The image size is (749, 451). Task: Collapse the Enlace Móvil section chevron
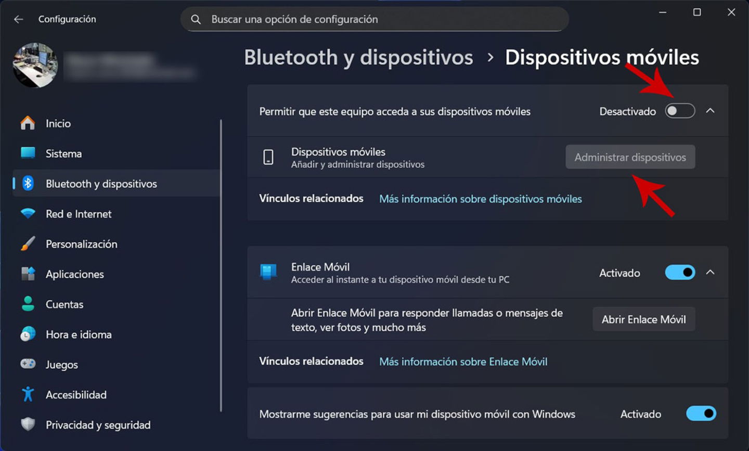pyautogui.click(x=710, y=272)
